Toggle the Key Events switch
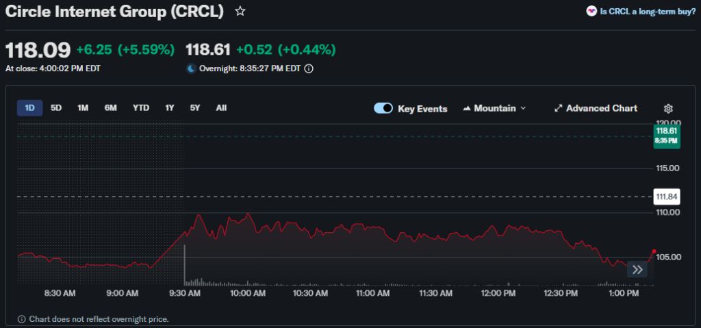 point(383,108)
